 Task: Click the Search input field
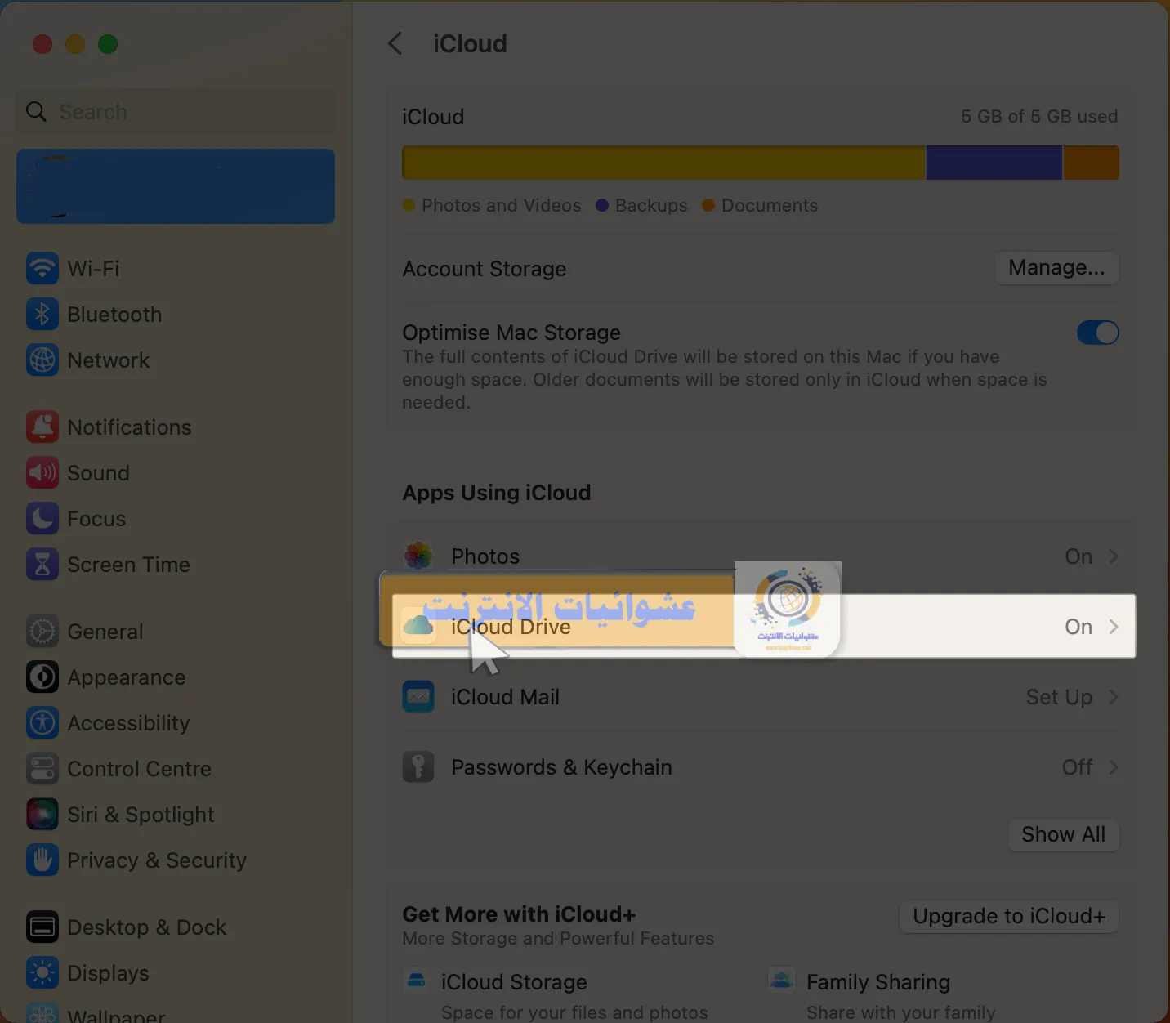pos(176,111)
